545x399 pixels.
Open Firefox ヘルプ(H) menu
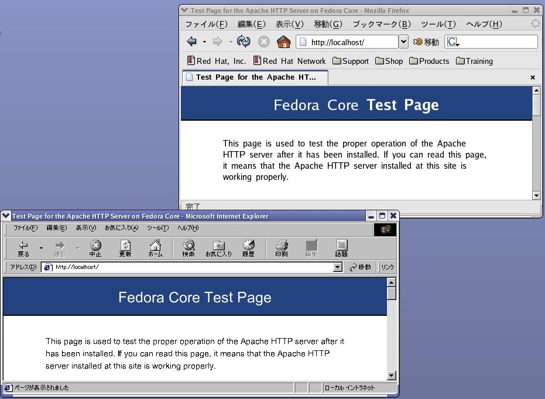tap(484, 24)
